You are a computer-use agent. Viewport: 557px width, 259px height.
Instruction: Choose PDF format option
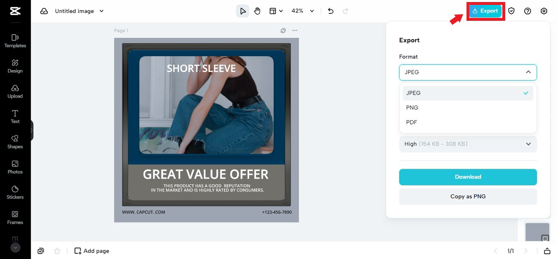point(468,122)
